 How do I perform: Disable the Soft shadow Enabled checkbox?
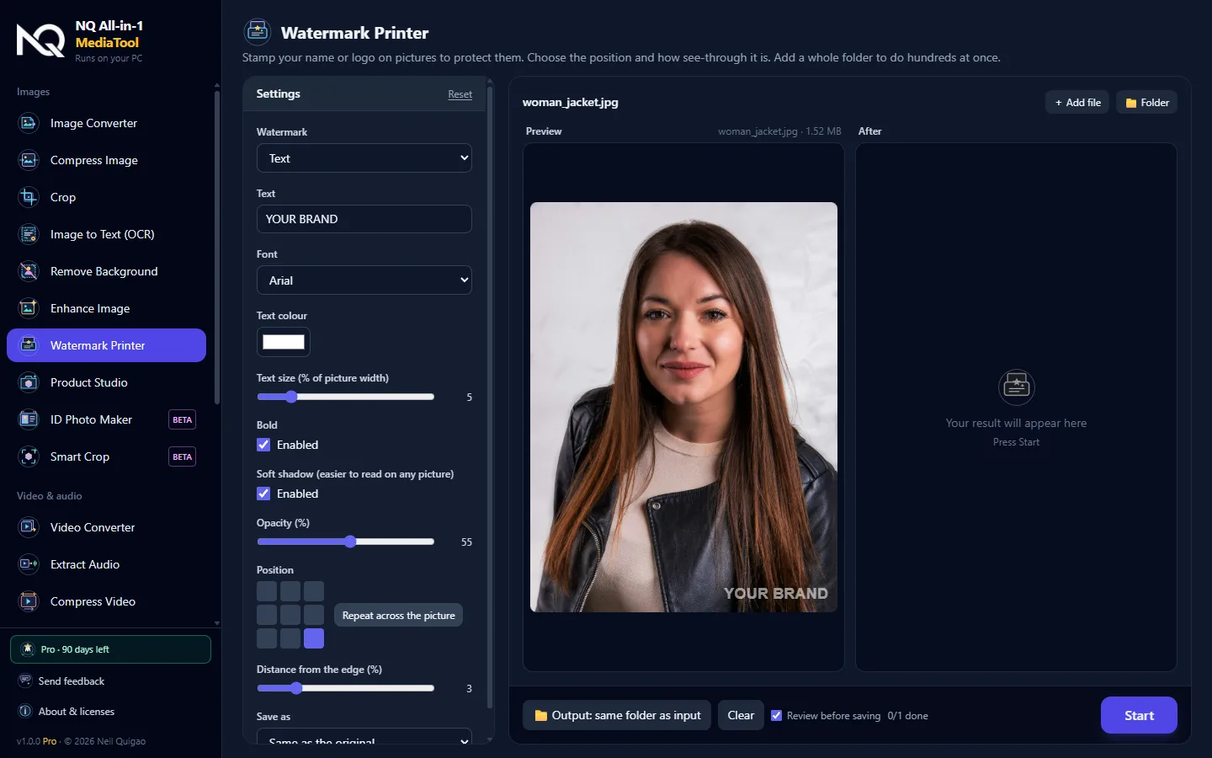pos(263,494)
